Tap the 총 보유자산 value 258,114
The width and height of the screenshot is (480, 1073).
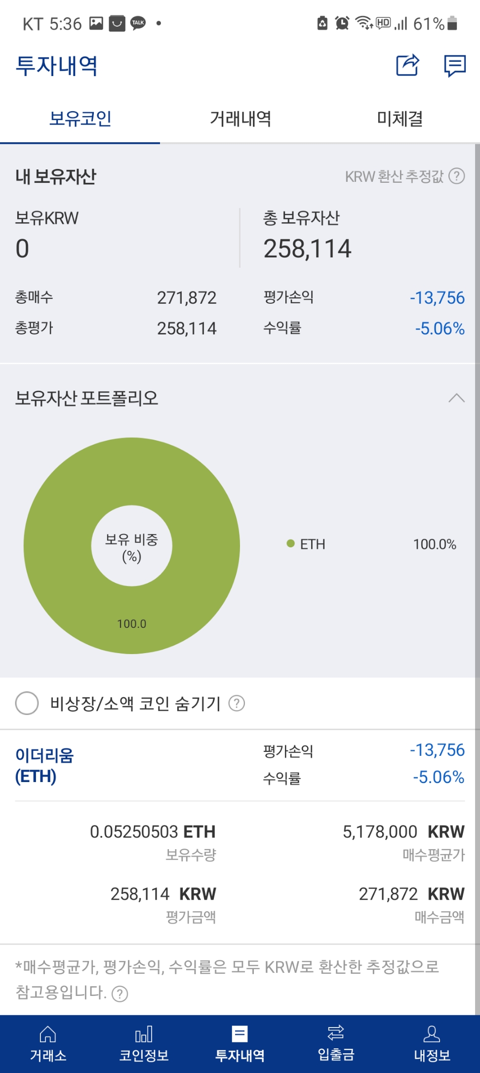click(307, 248)
